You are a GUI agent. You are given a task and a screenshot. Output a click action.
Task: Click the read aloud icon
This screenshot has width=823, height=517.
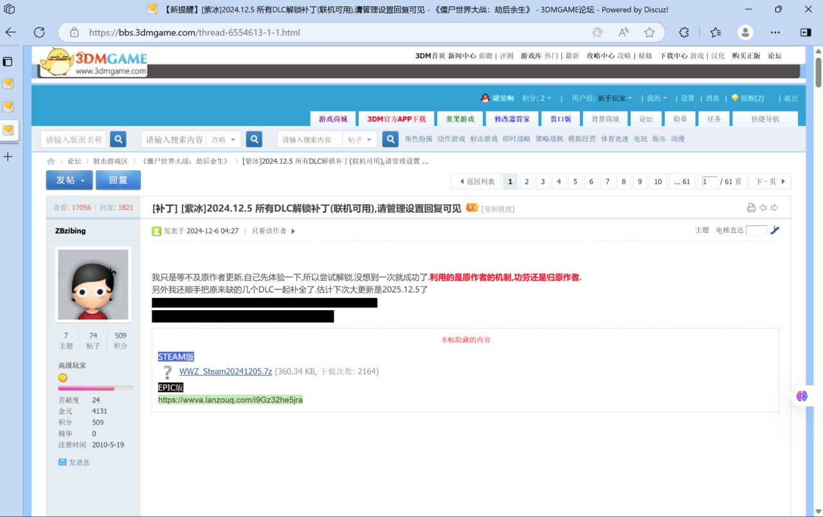coord(624,32)
